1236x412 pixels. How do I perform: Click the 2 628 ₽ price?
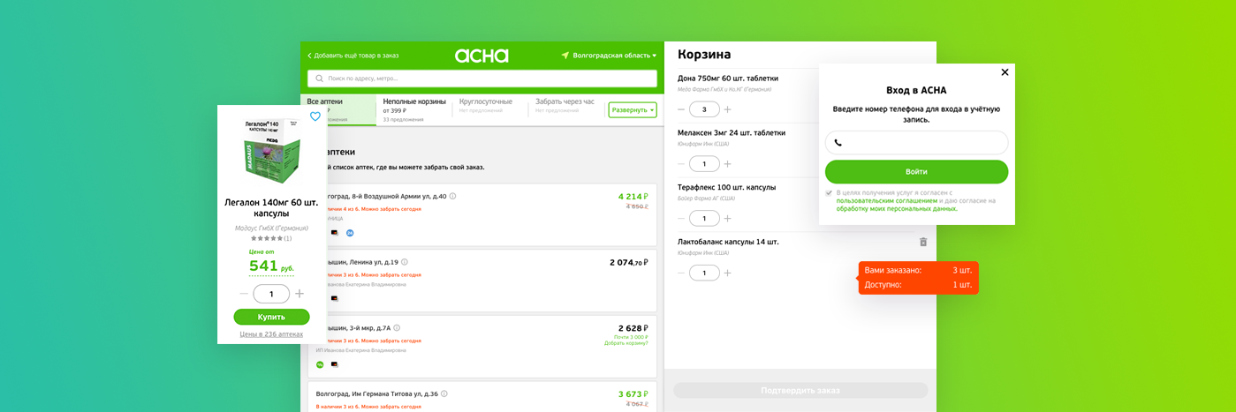click(x=633, y=328)
